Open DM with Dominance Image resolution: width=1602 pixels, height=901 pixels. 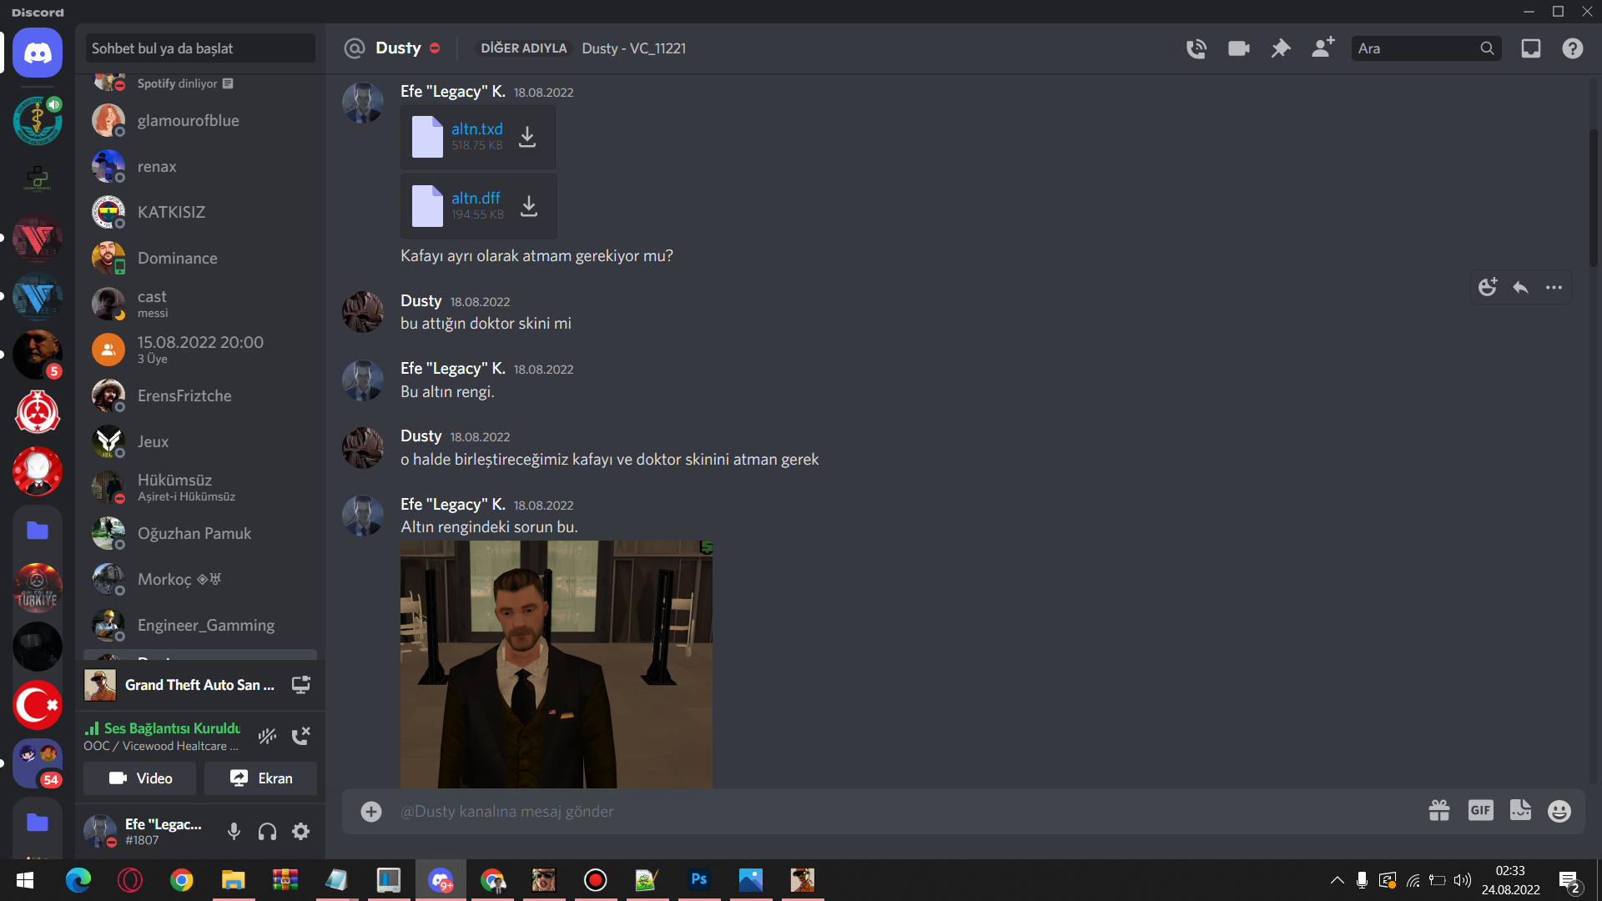click(x=200, y=258)
